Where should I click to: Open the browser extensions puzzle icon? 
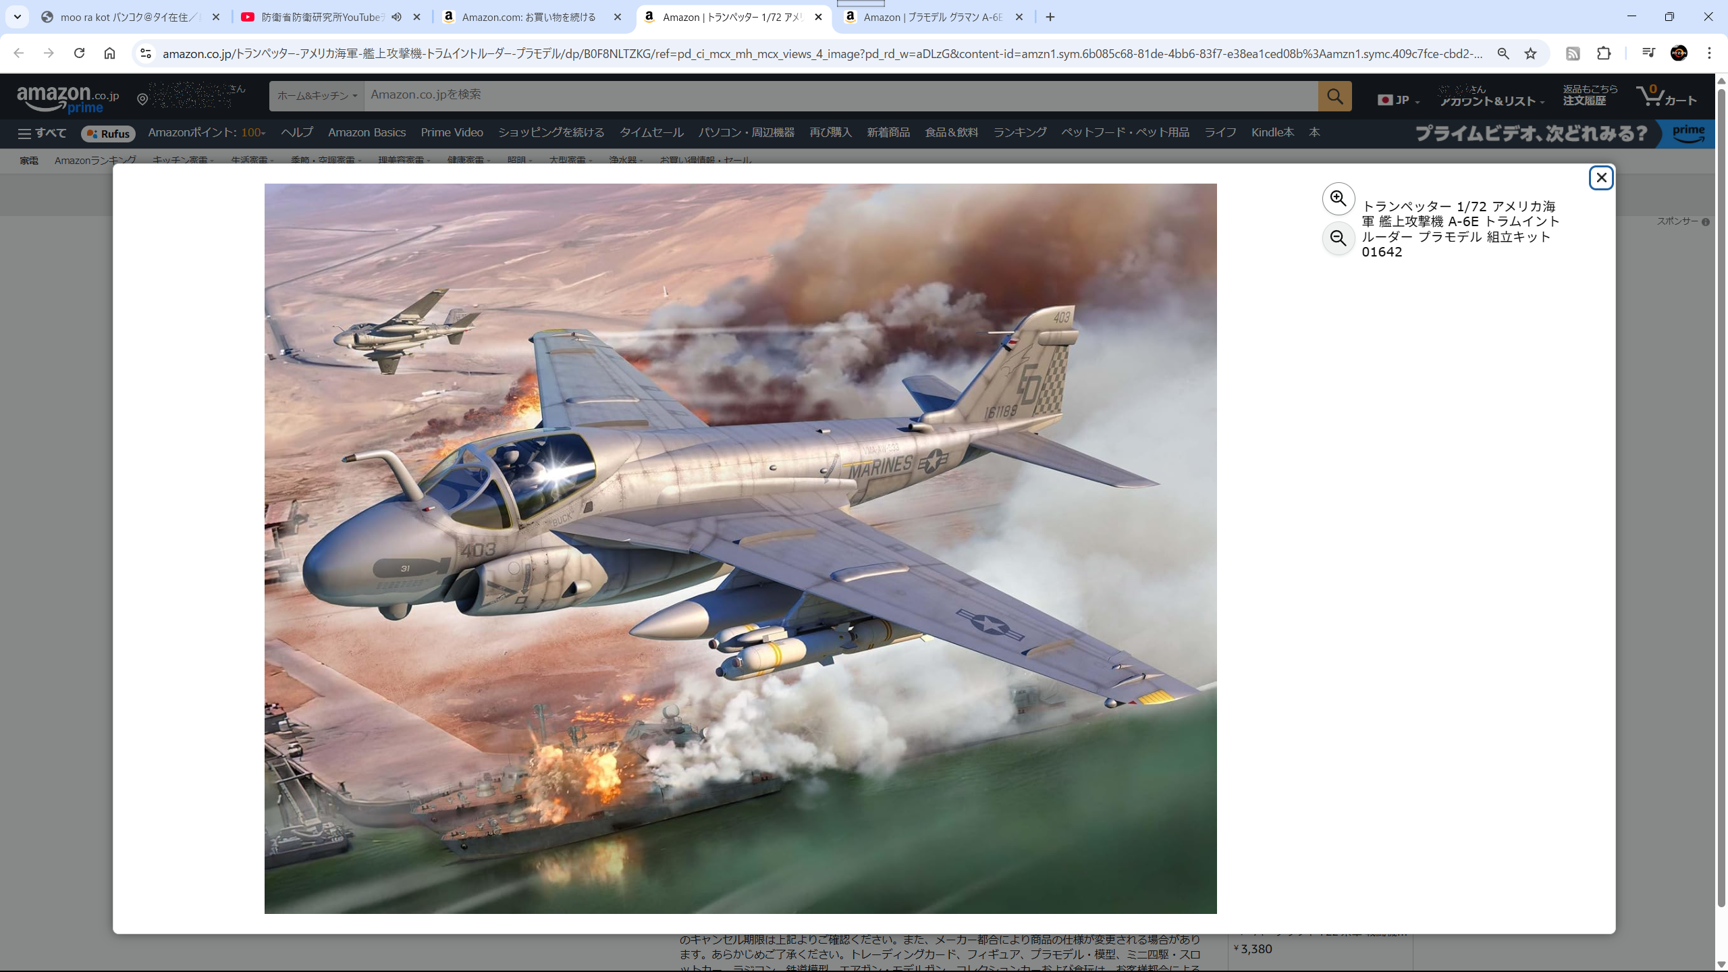(1604, 53)
